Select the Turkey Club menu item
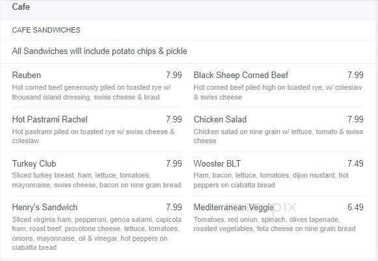The image size is (378, 261). tap(34, 163)
